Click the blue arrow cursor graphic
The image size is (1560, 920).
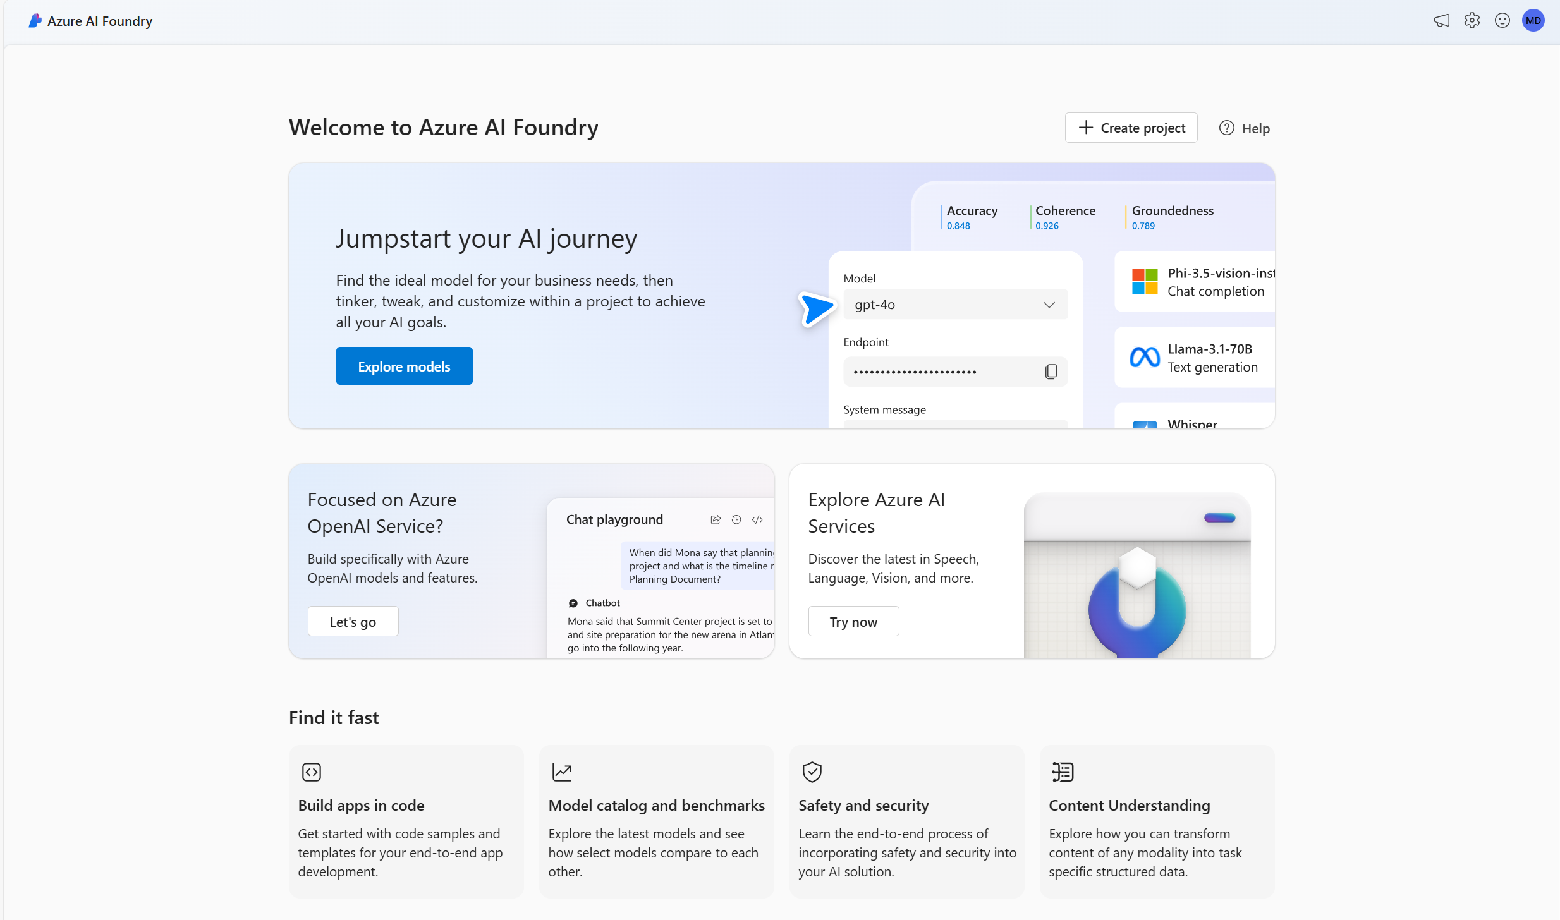(x=816, y=309)
